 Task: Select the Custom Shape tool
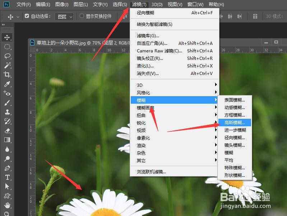pyautogui.click(x=7, y=196)
